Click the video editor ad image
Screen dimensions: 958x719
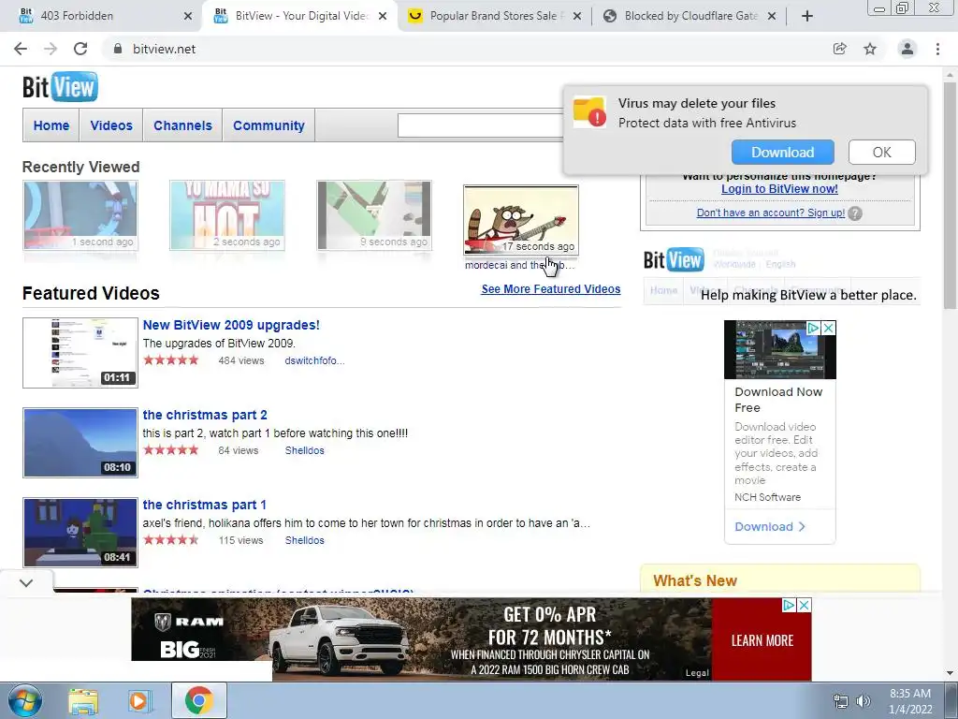pyautogui.click(x=779, y=350)
